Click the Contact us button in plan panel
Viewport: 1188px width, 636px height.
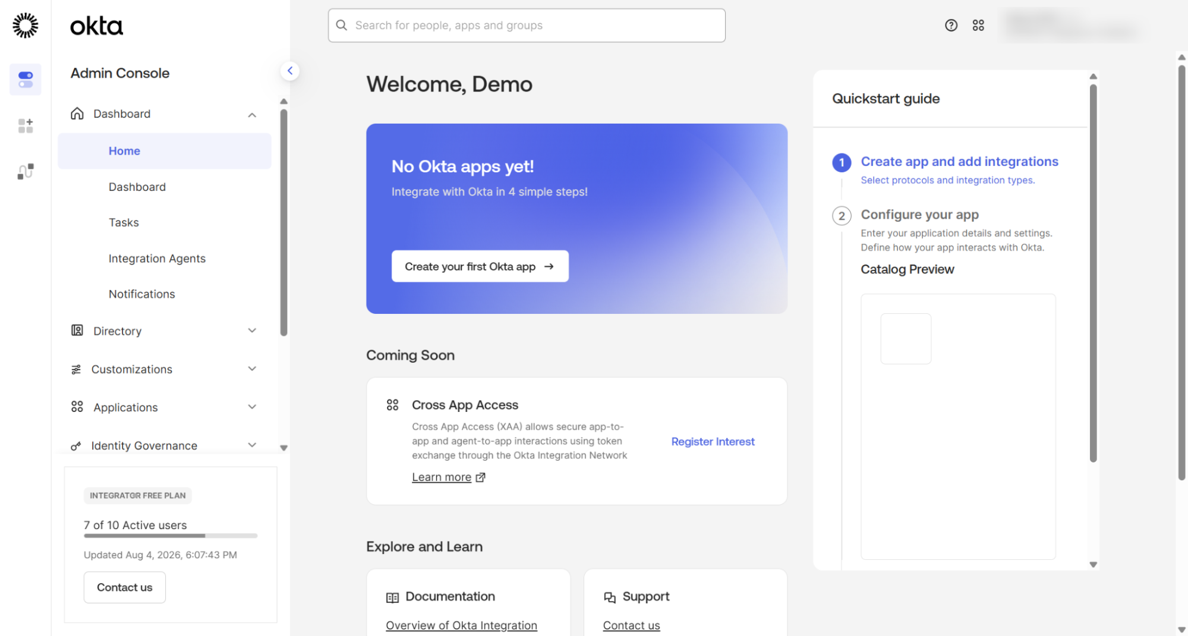point(124,587)
